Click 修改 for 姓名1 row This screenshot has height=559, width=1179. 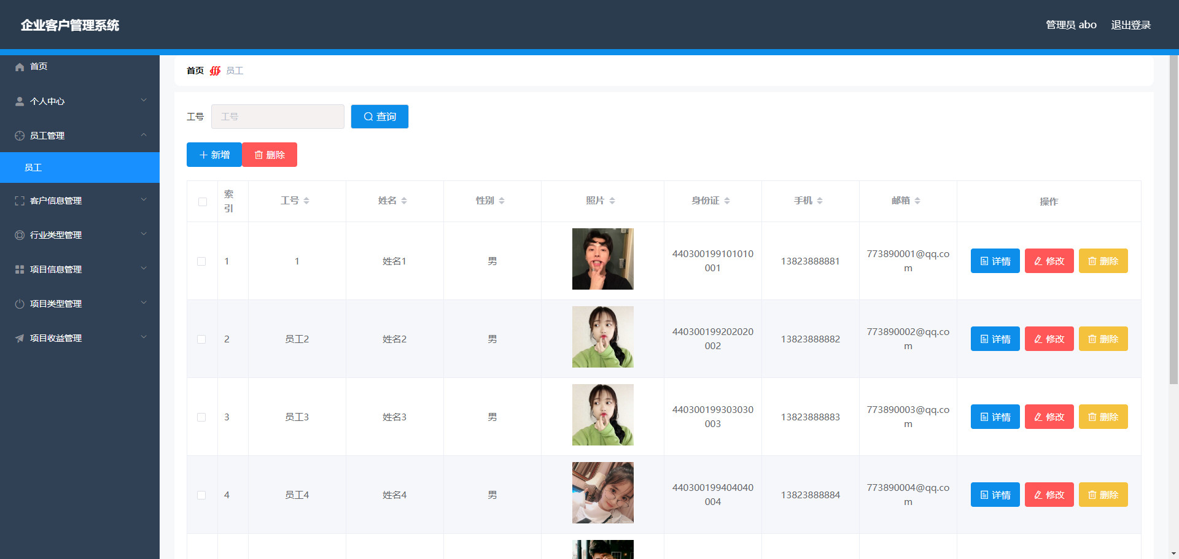pyautogui.click(x=1049, y=261)
